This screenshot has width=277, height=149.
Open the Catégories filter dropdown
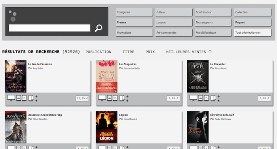pos(134,12)
